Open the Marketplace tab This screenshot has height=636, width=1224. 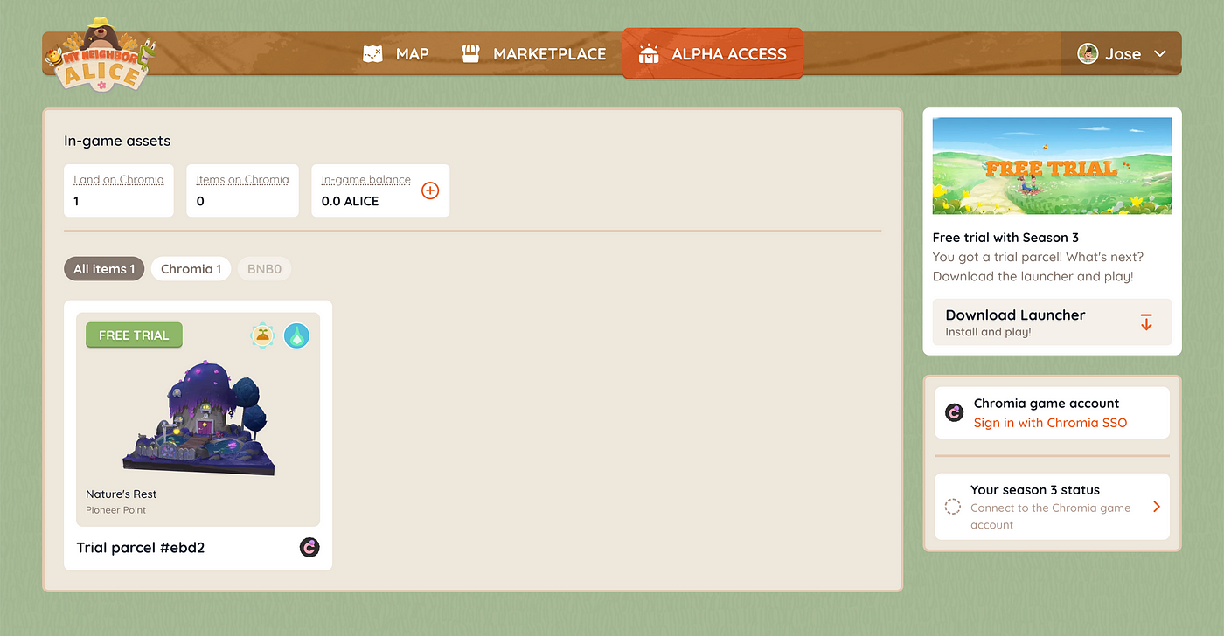533,54
